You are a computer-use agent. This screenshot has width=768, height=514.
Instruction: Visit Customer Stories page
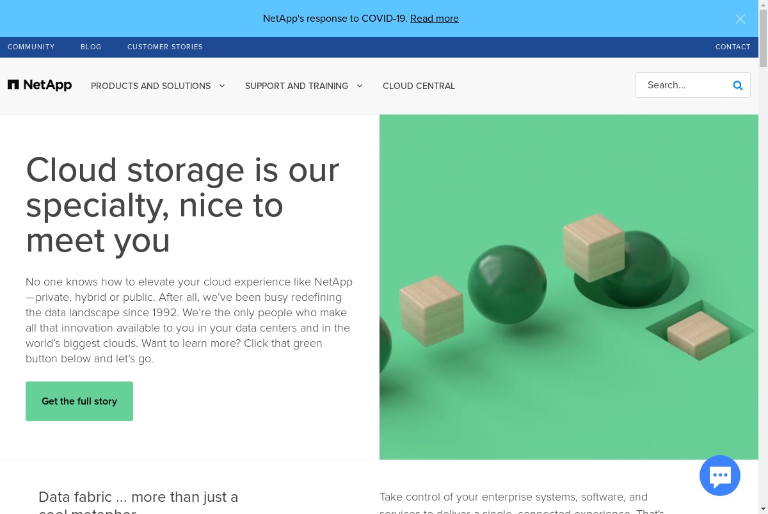[165, 47]
